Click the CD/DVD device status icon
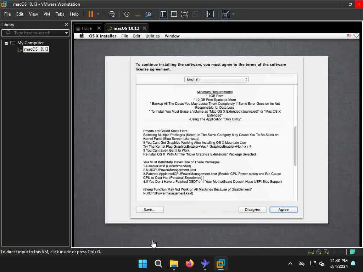Screen dimensions: 363x272 [x=319, y=252]
